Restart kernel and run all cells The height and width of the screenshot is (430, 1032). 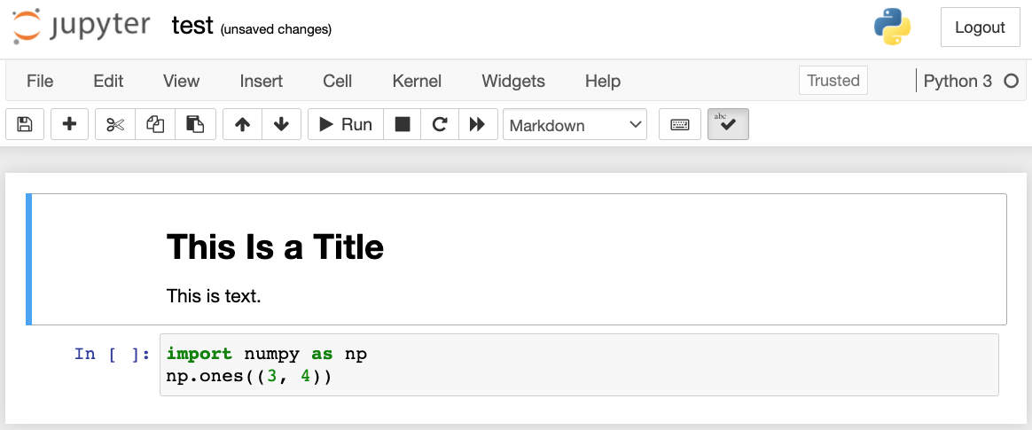pyautogui.click(x=477, y=125)
